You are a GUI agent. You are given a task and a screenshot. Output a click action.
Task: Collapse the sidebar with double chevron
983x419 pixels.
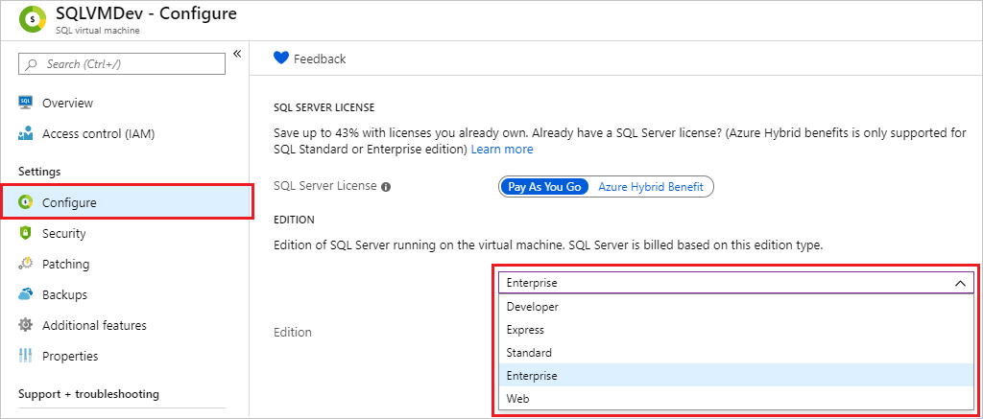[236, 54]
